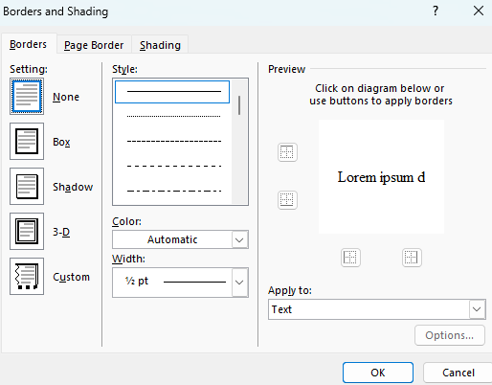
Task: Open the dialog help question mark
Action: [x=436, y=11]
